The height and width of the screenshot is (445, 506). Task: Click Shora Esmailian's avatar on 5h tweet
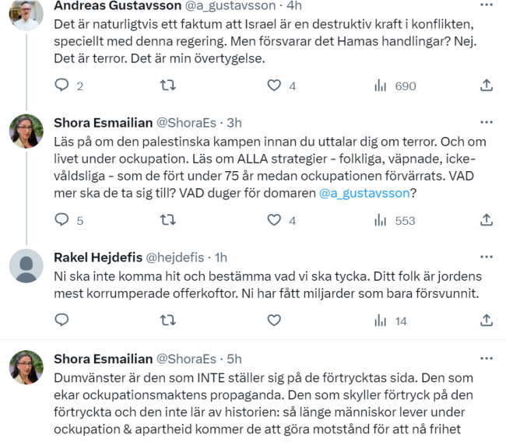(x=26, y=368)
